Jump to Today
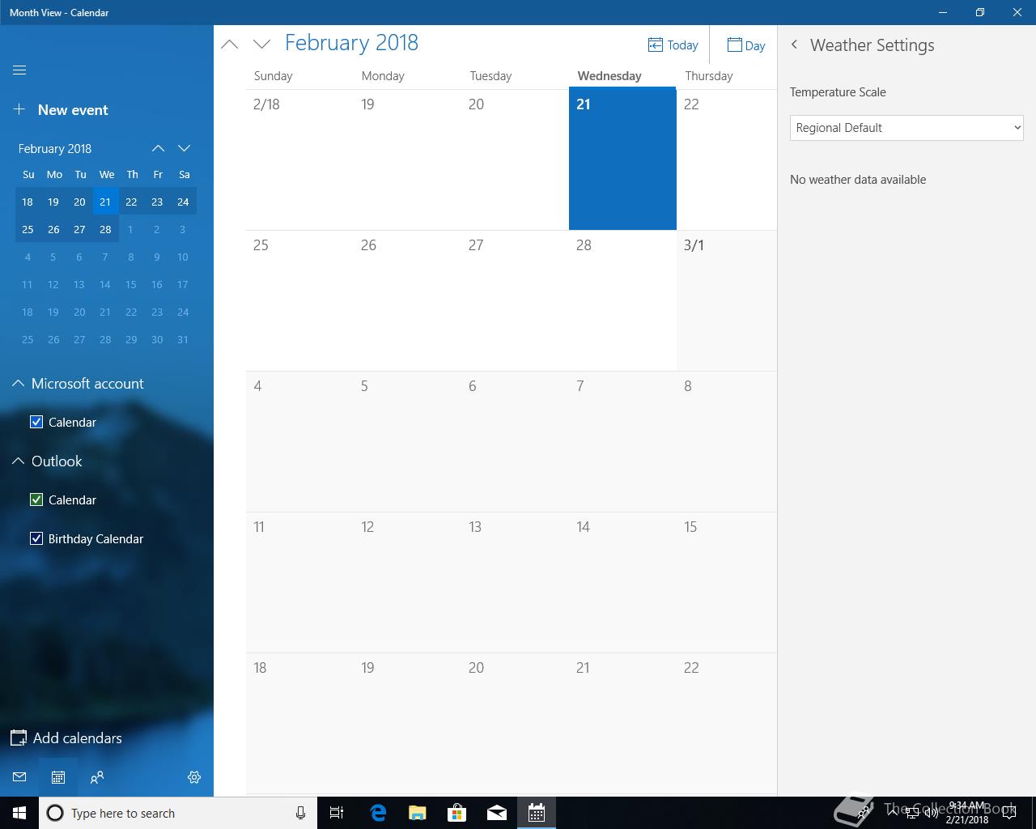Image resolution: width=1036 pixels, height=829 pixels. click(673, 45)
